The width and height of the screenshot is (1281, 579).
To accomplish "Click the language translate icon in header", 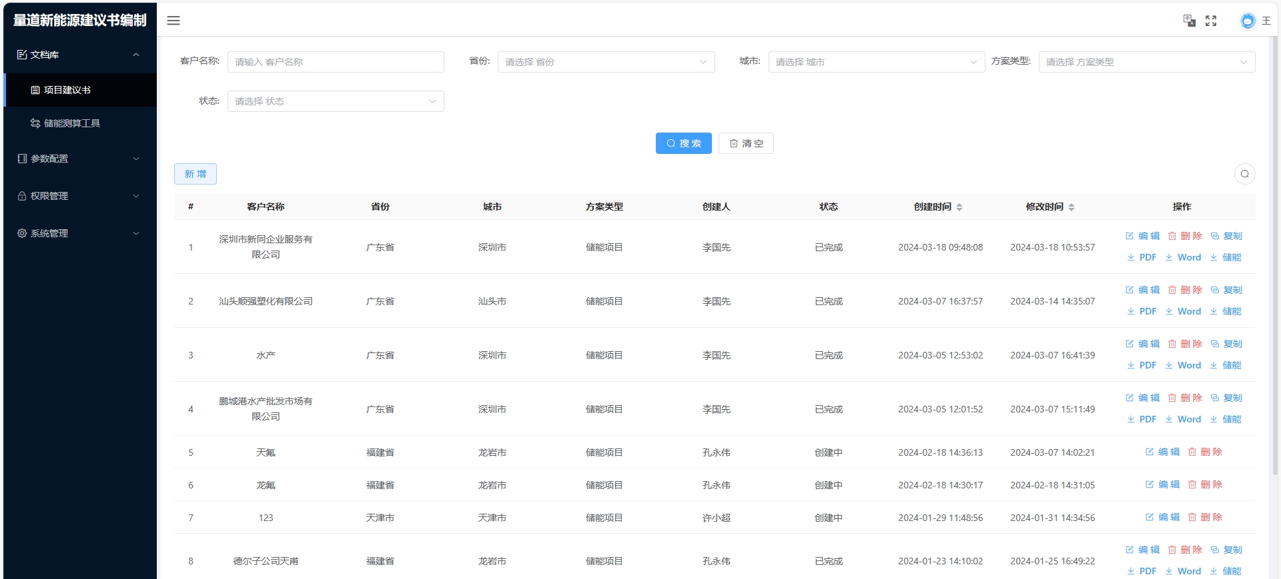I will tap(1189, 21).
